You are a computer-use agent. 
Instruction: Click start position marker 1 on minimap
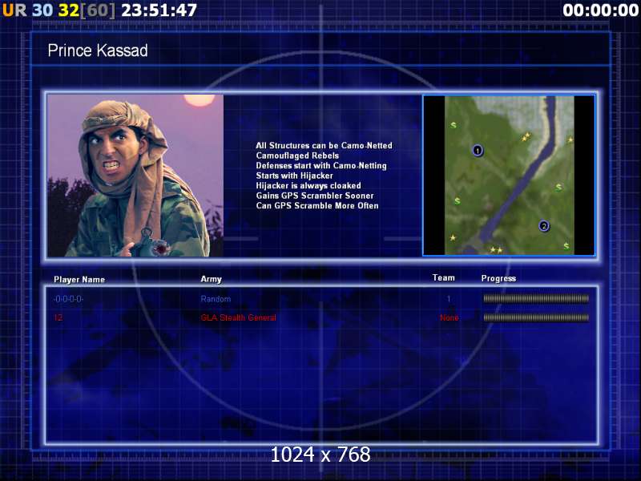tap(478, 151)
